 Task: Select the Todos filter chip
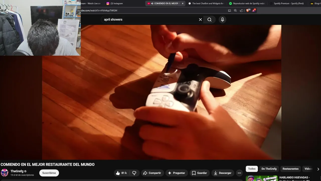[252, 169]
